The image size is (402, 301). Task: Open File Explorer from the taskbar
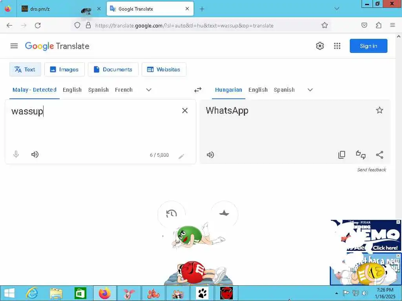click(56, 293)
